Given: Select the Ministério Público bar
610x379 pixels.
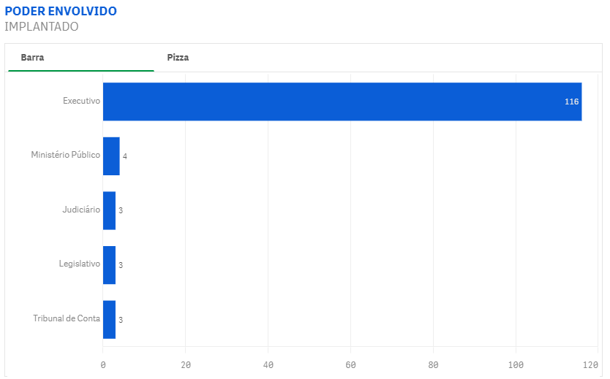Looking at the screenshot, I should pos(111,156).
